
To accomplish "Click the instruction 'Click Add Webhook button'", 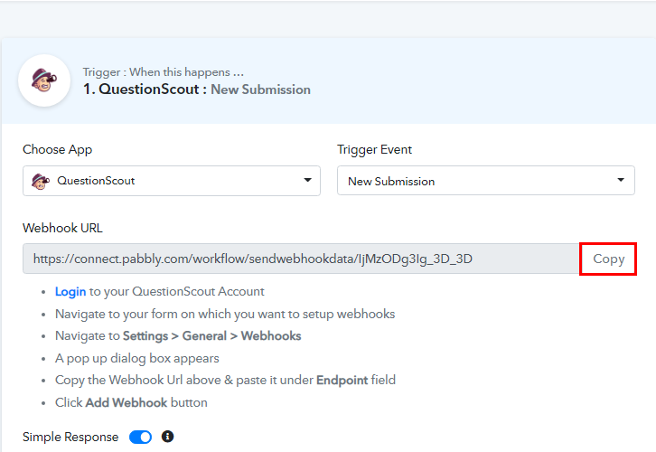I will (x=131, y=402).
